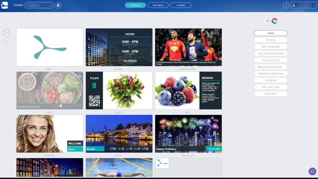318x179 pixels.
Task: Open the Zurich weather template
Action: (119, 134)
